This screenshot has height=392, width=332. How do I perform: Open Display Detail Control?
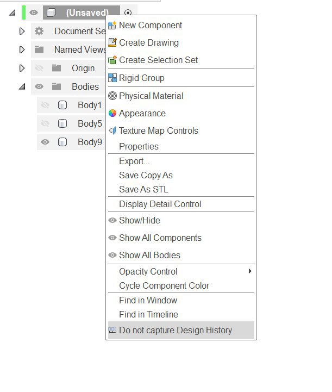coord(181,204)
